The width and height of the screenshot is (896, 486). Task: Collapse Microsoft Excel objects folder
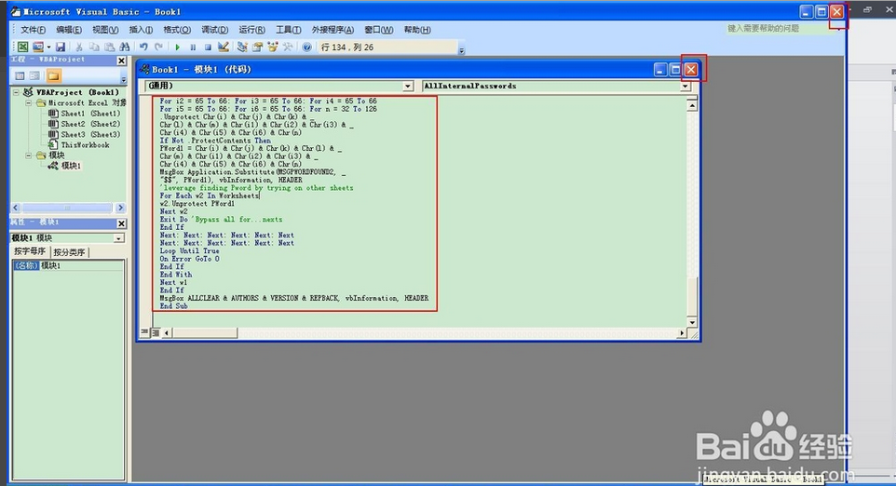tap(28, 102)
